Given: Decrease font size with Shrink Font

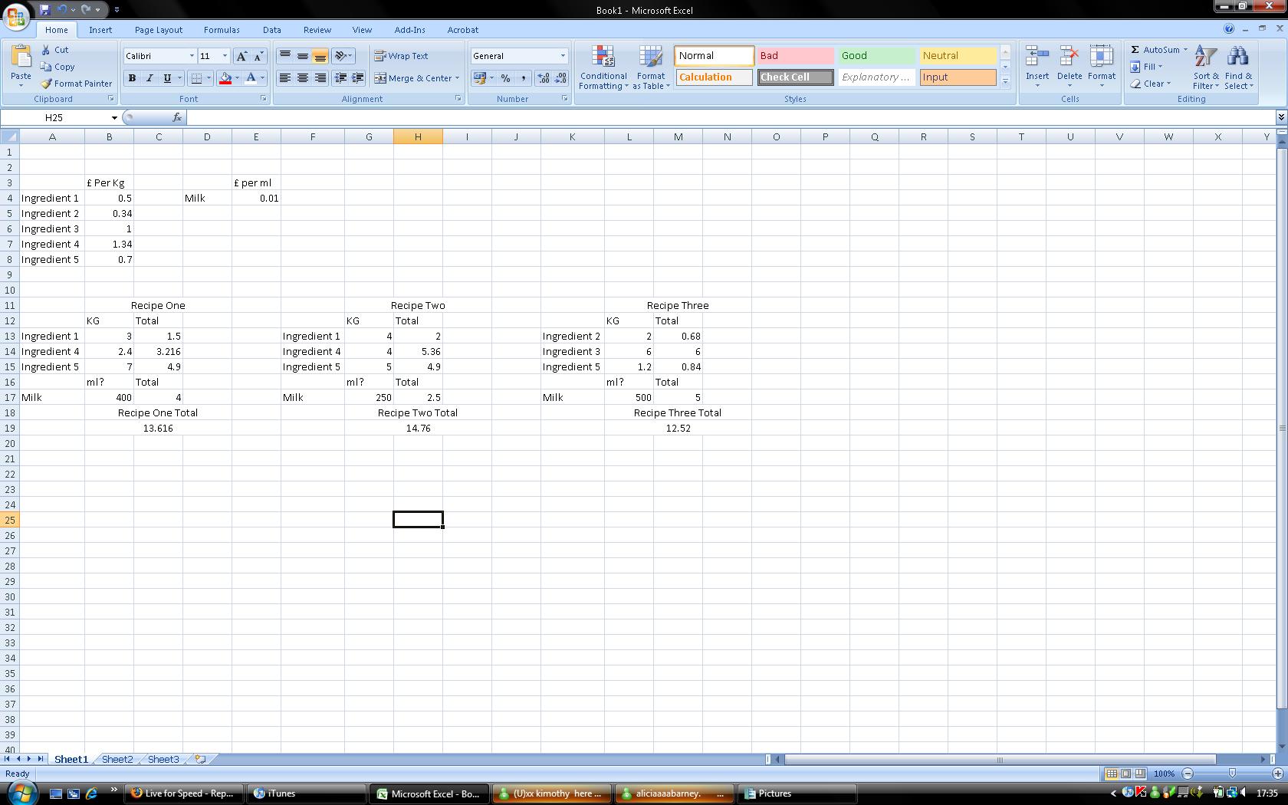Looking at the screenshot, I should click(258, 56).
